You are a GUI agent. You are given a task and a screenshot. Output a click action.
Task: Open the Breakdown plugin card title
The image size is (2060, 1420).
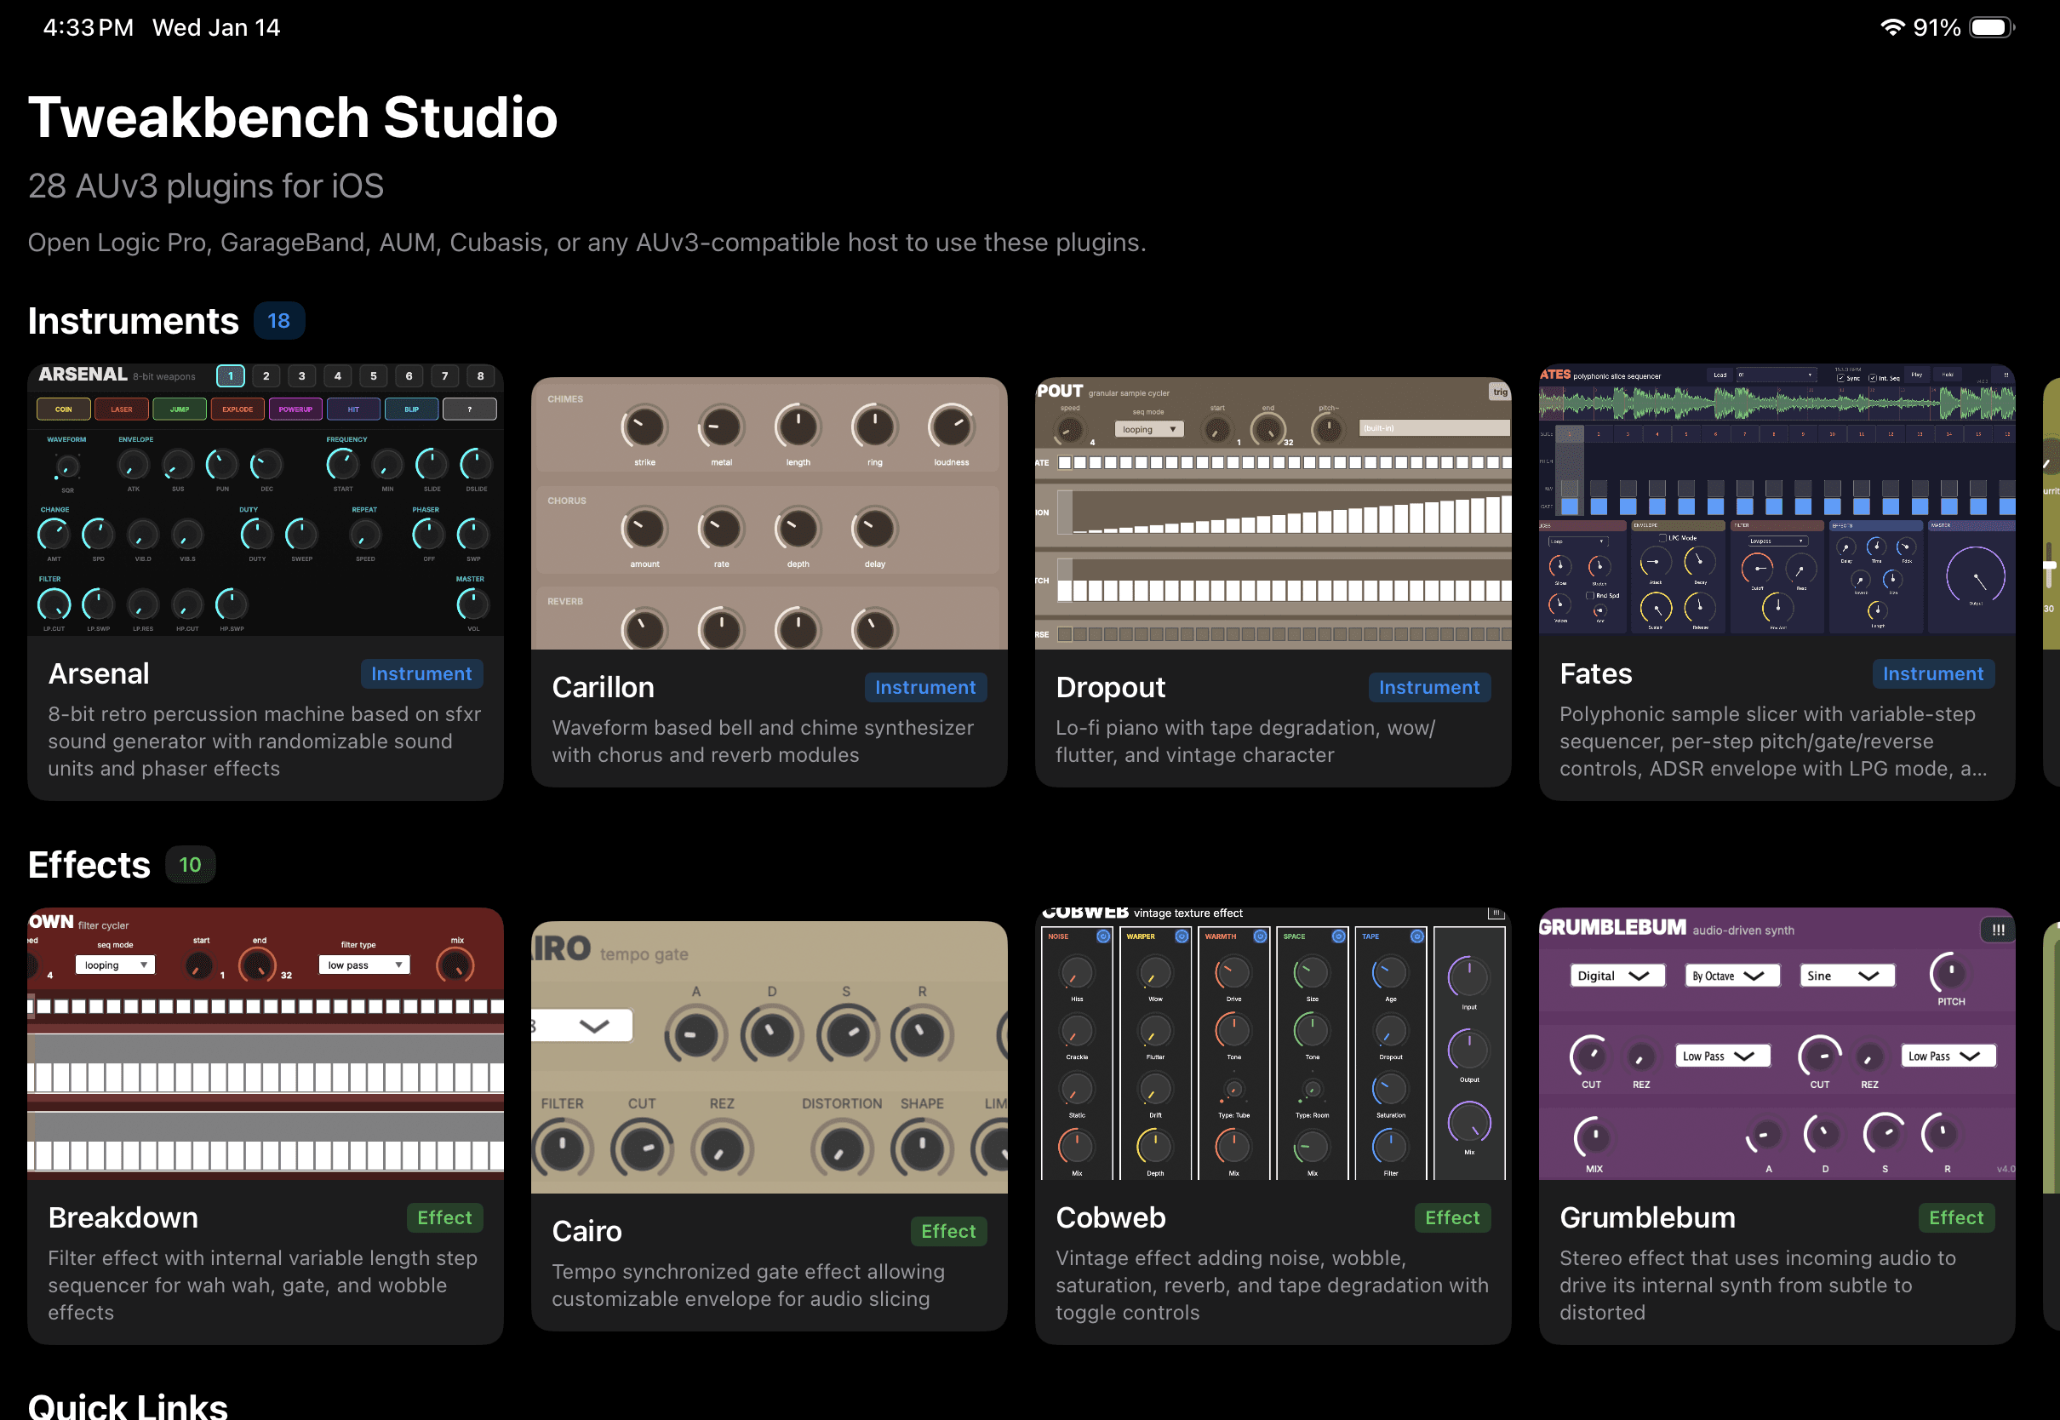pyautogui.click(x=123, y=1217)
